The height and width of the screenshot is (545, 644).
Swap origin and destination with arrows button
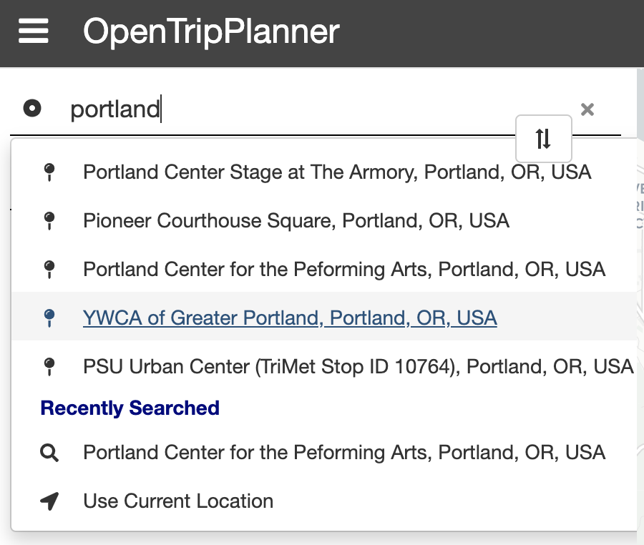543,139
